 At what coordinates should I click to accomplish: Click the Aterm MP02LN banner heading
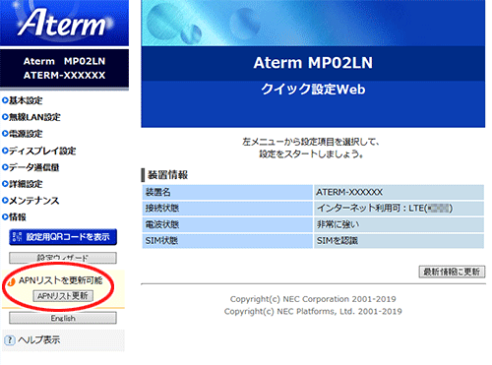313,63
